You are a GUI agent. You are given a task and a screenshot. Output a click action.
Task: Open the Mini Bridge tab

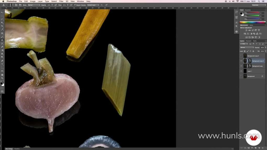(9, 149)
